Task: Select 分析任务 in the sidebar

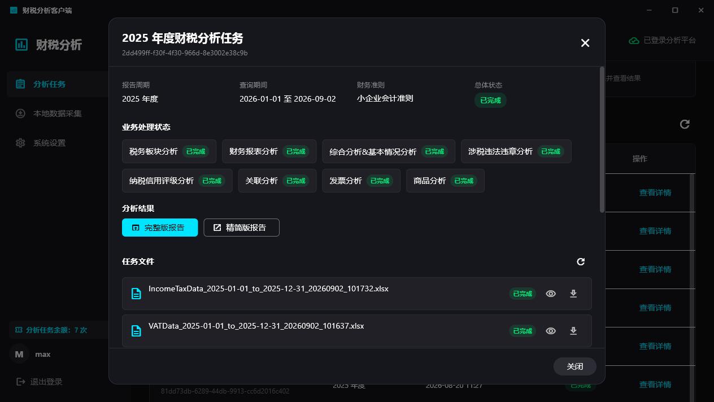Action: tap(58, 84)
